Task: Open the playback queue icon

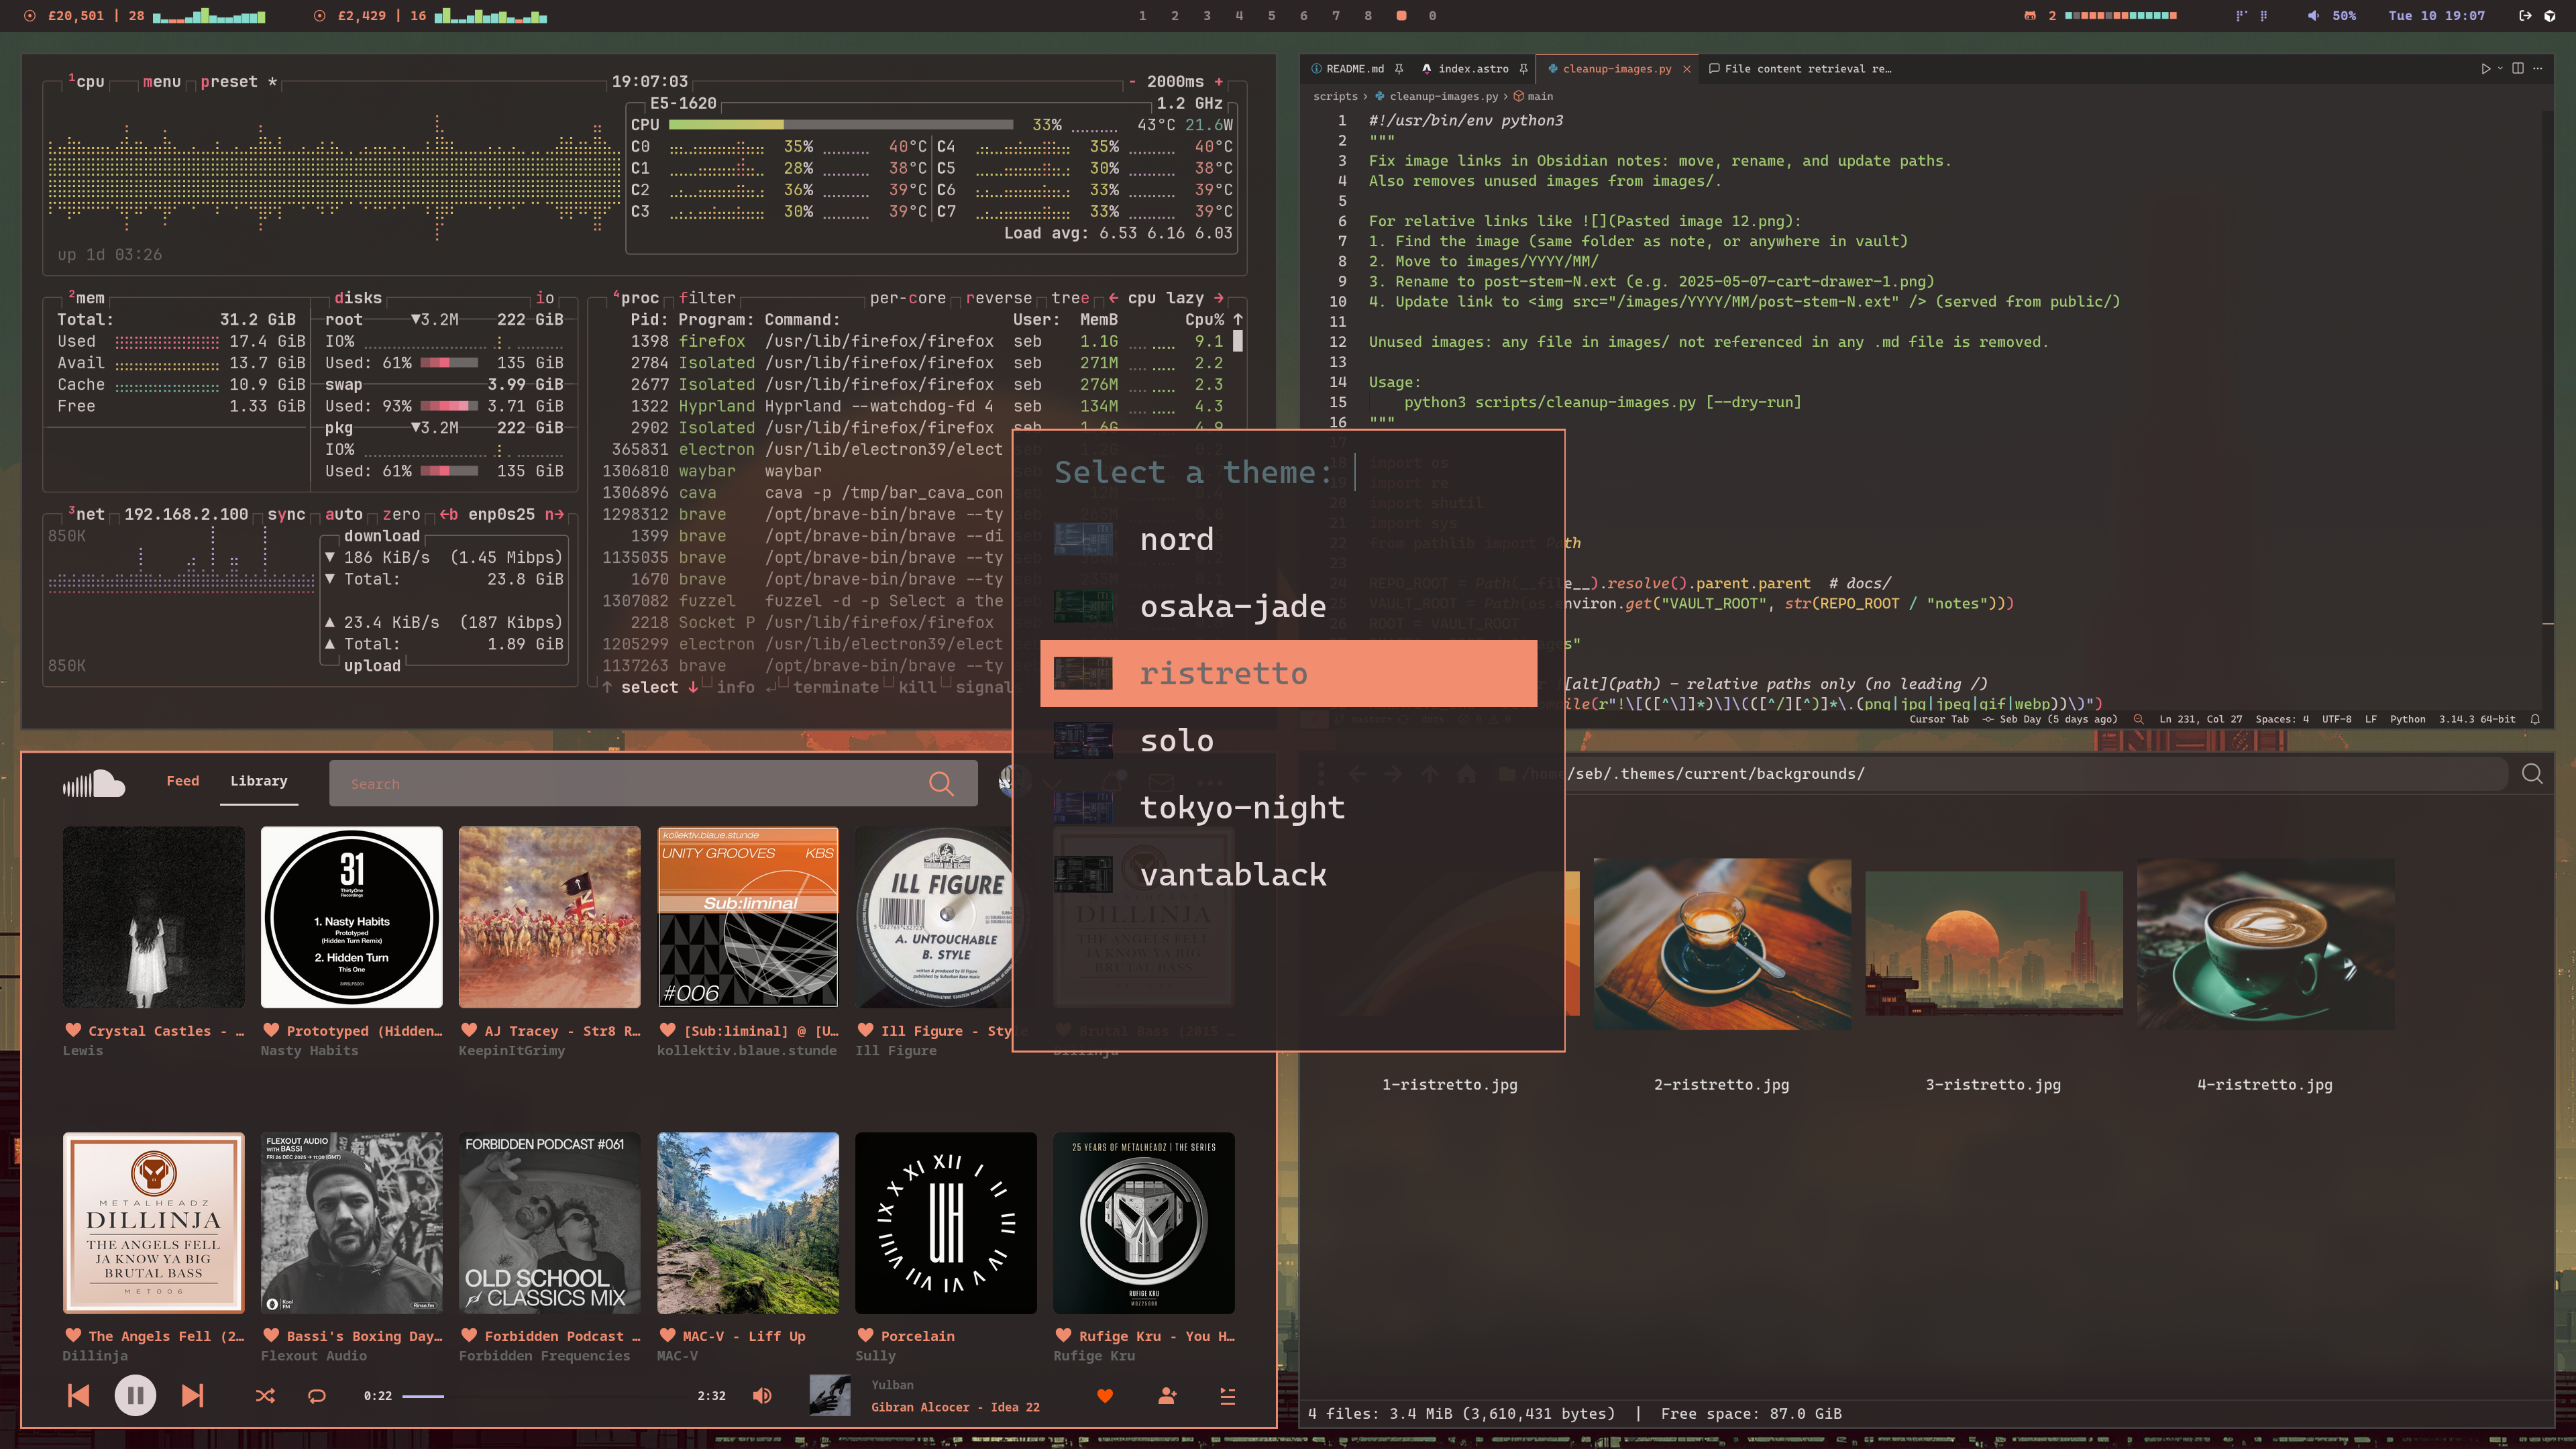Action: pyautogui.click(x=1228, y=1396)
